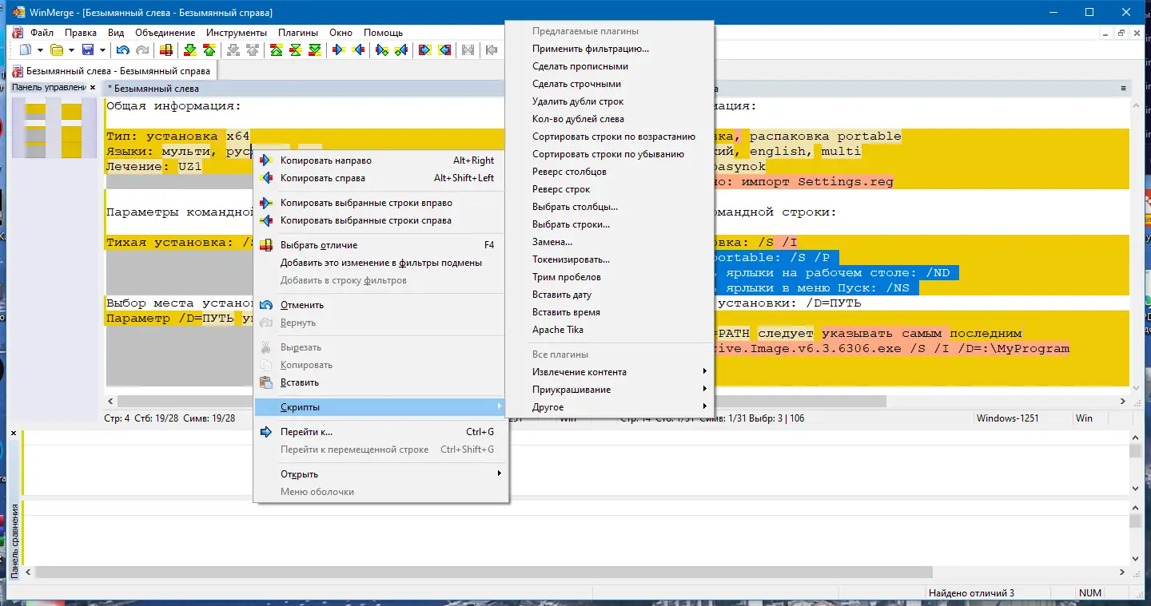Copy right and advance toolbar icon
Screen dimensions: 1151x606
(x=382, y=50)
